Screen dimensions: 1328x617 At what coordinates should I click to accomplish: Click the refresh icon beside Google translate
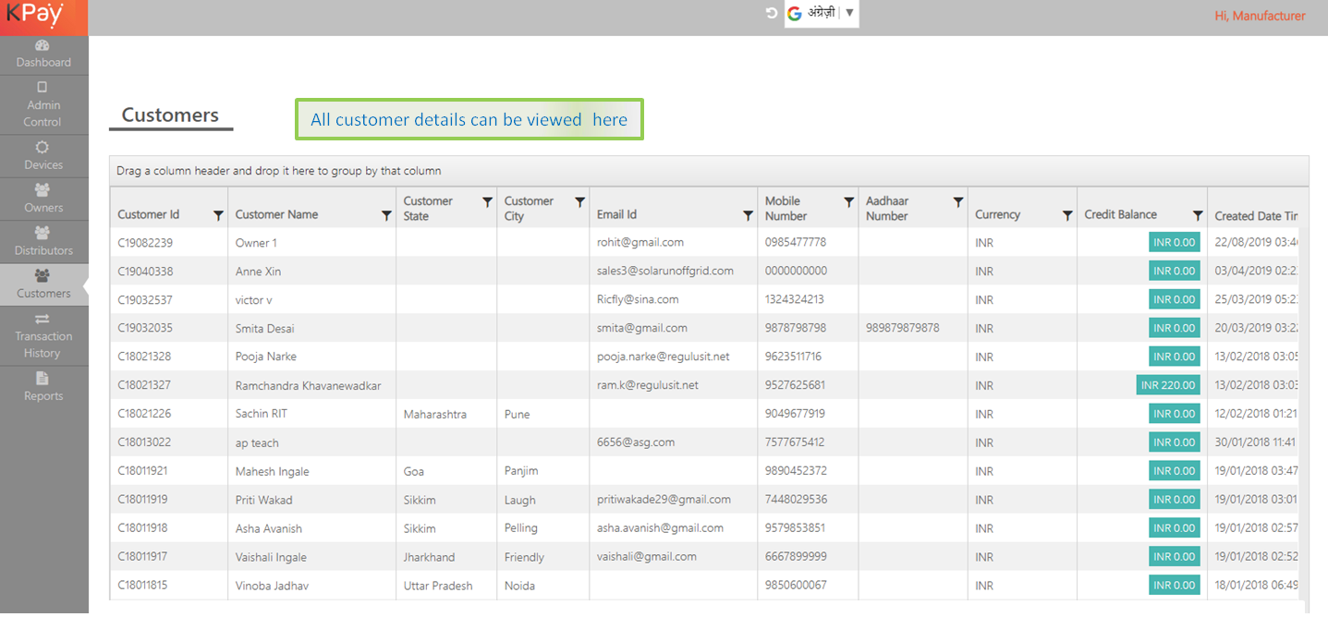point(772,14)
